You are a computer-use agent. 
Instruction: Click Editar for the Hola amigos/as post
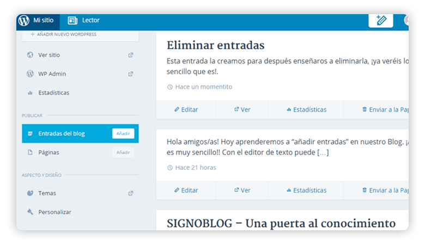(186, 190)
